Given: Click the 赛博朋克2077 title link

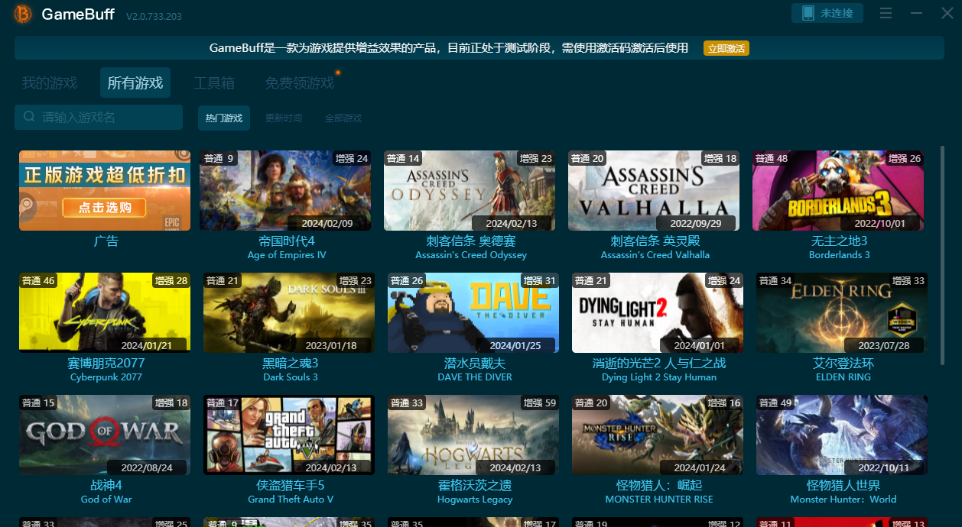Looking at the screenshot, I should [x=106, y=363].
